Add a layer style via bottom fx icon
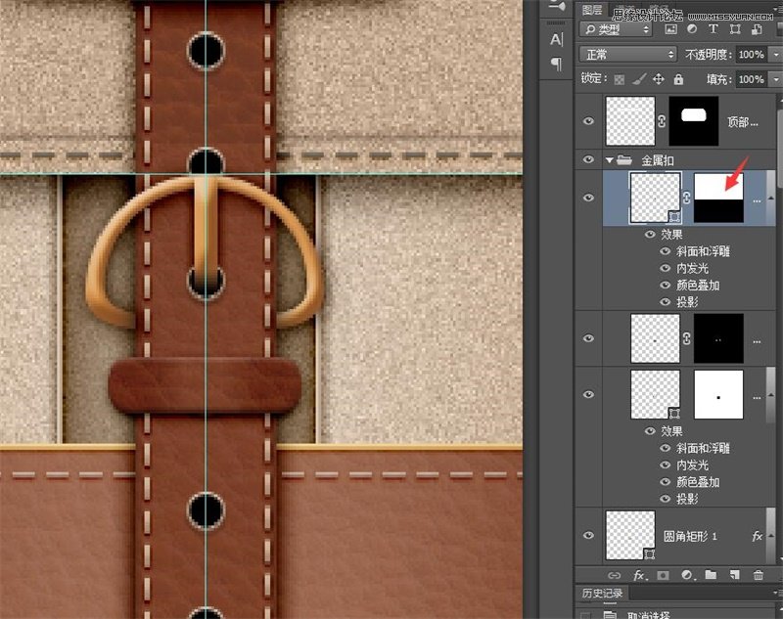Viewport: 783px width, 619px height. click(639, 575)
